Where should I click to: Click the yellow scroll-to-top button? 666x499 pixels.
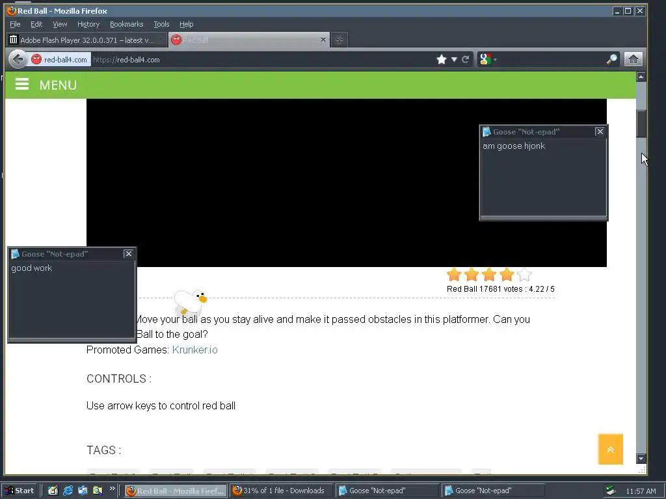[x=610, y=449]
